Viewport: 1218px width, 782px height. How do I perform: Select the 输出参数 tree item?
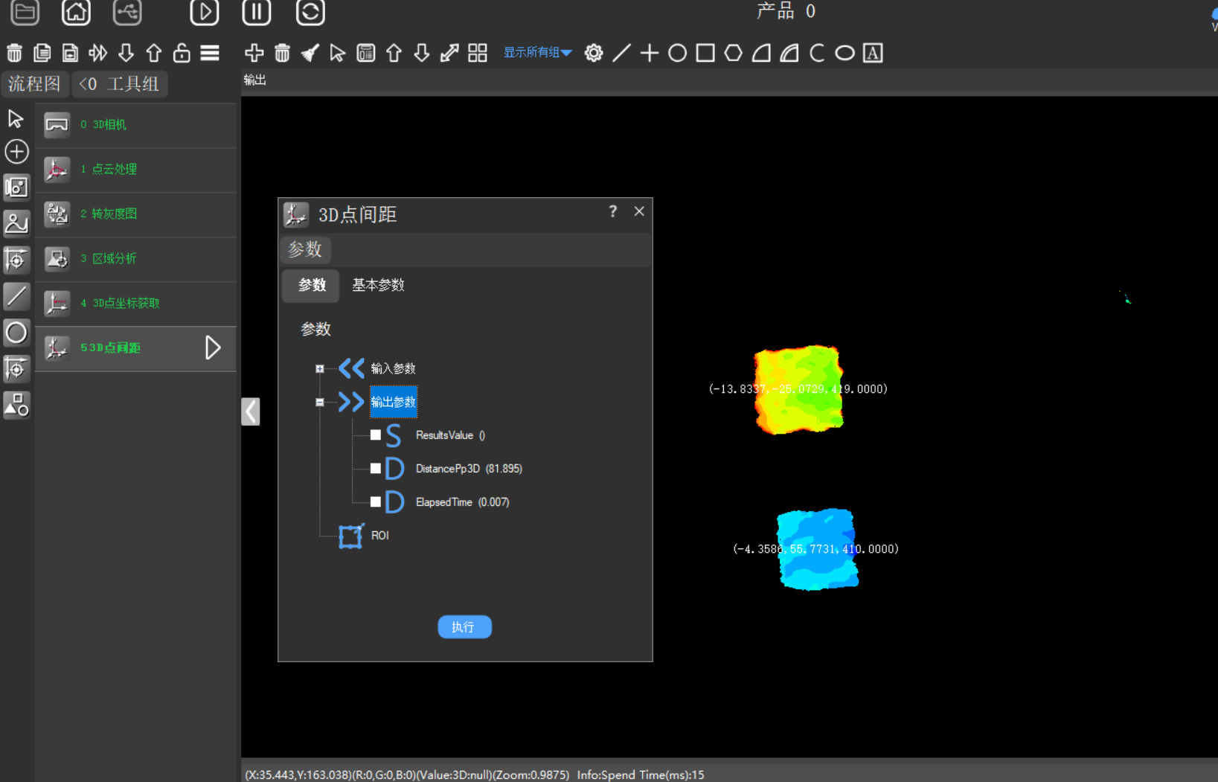394,403
